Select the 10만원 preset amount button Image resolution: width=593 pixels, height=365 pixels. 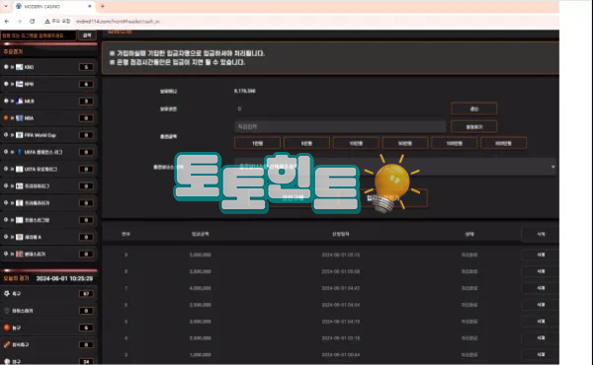(356, 143)
